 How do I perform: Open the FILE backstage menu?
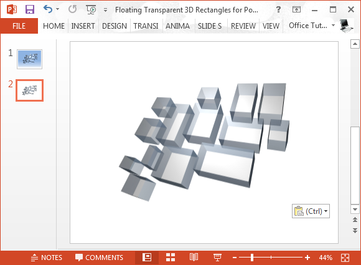point(19,26)
